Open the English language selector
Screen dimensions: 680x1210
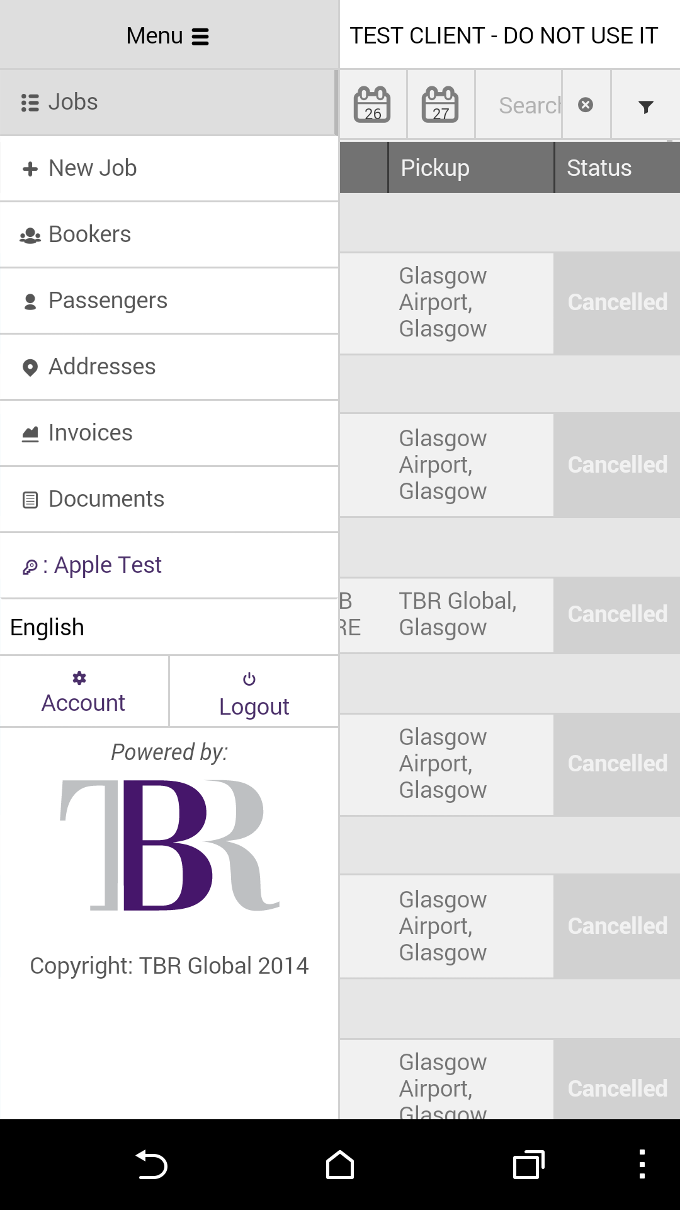169,628
